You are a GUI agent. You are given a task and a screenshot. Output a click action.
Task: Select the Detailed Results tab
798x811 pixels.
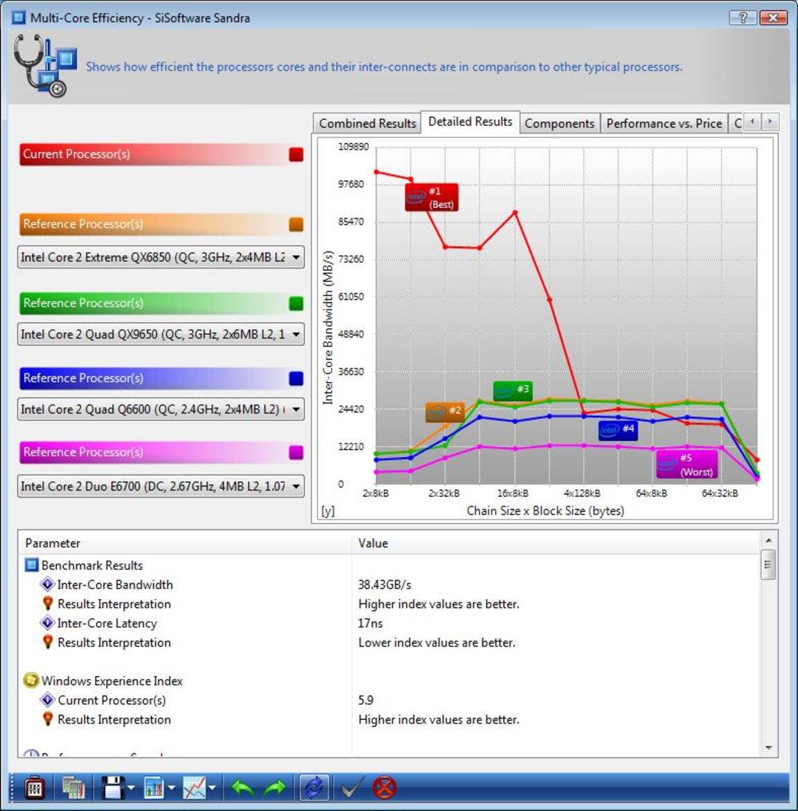470,122
